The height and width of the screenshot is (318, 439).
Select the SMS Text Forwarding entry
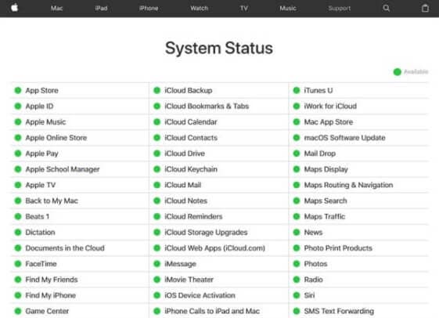click(339, 311)
